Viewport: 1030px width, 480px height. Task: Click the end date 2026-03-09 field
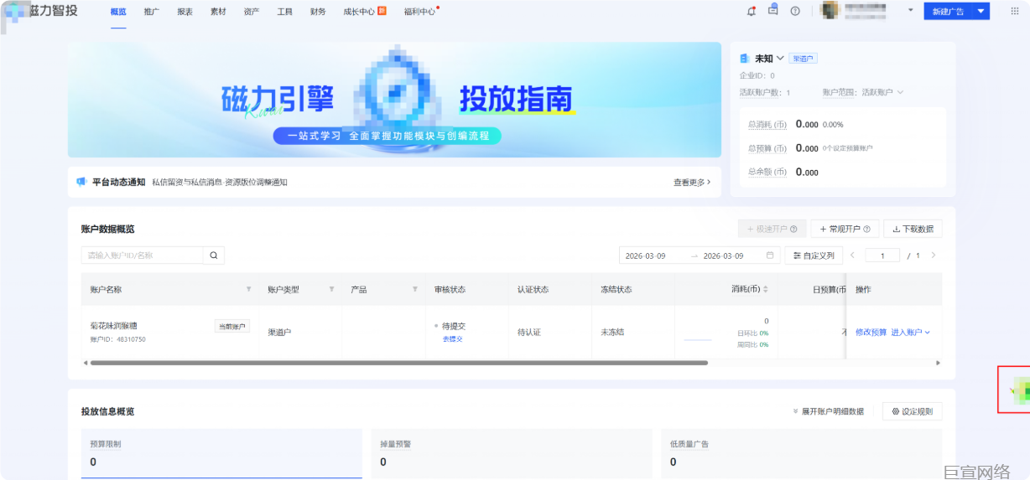tap(723, 255)
